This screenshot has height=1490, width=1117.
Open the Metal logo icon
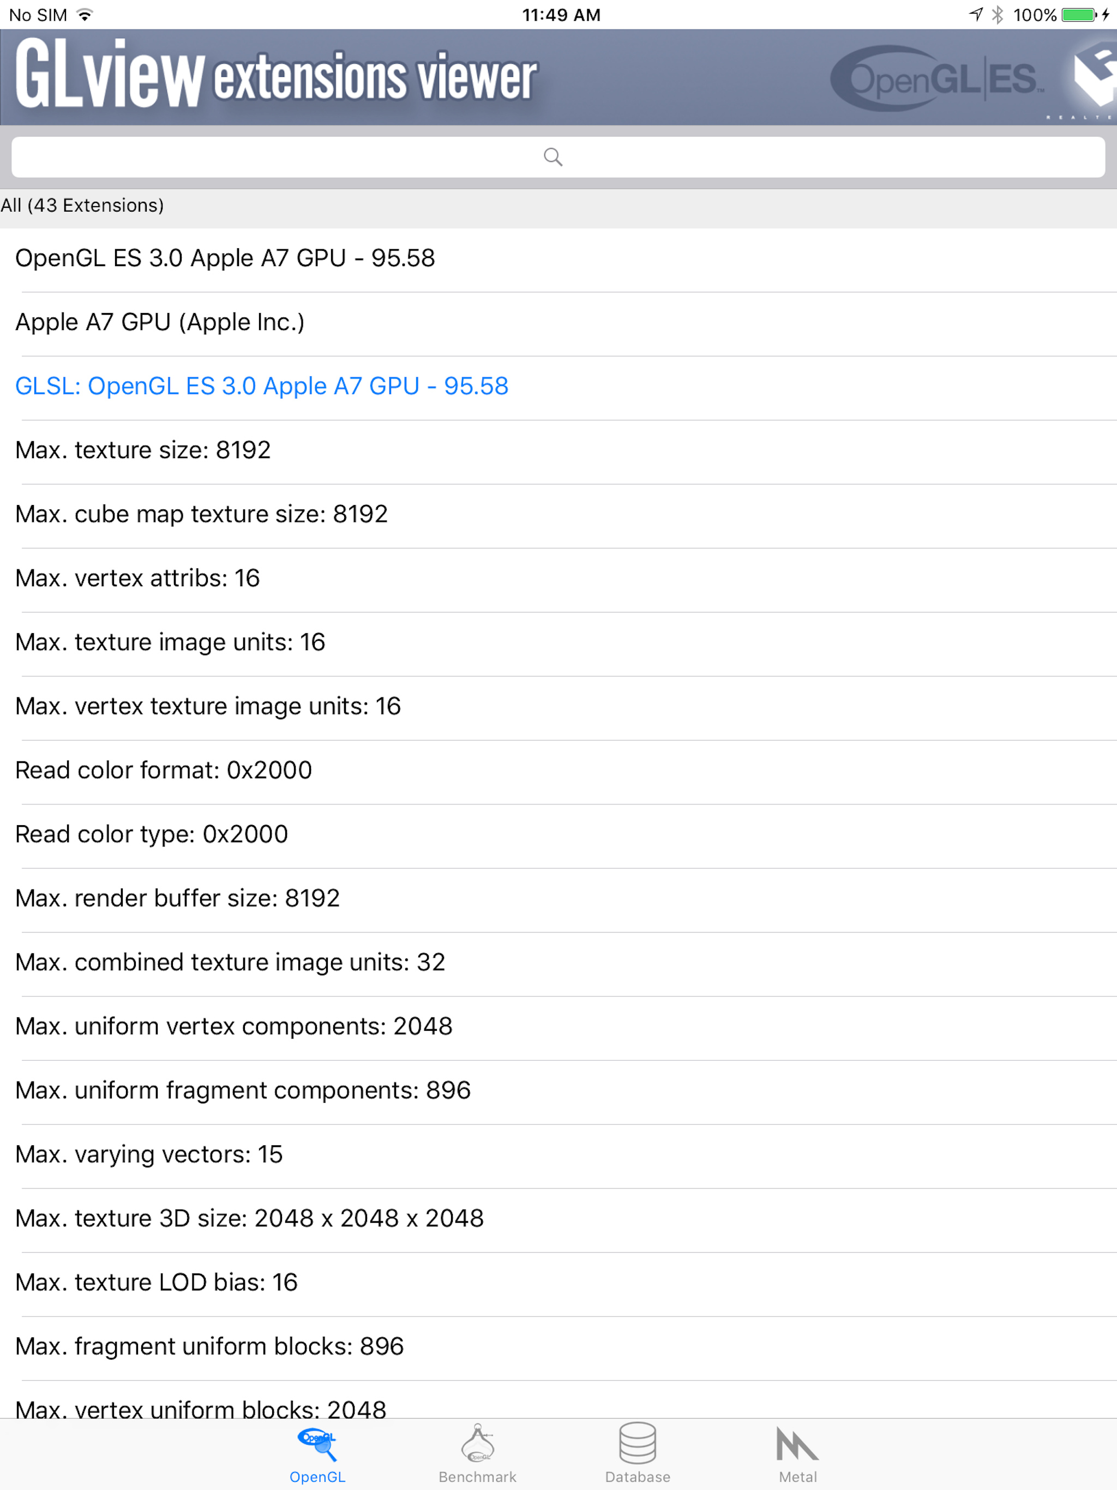[798, 1444]
